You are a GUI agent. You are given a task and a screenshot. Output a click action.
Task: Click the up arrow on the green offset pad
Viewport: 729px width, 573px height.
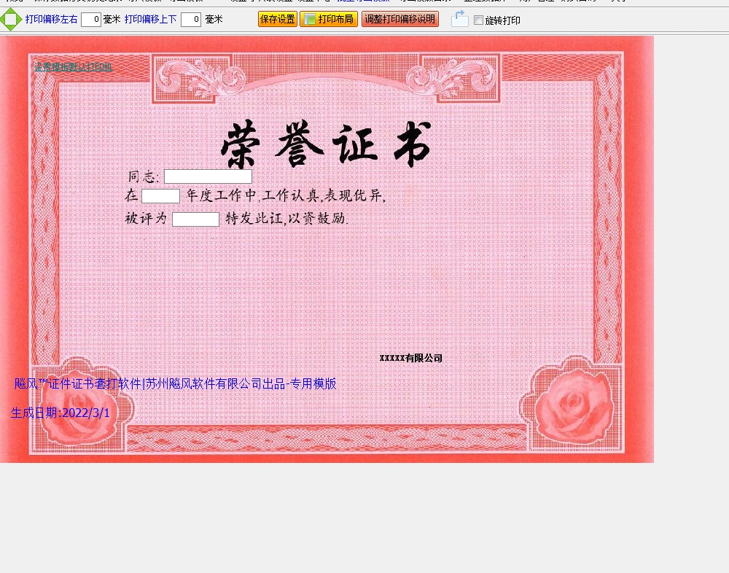[x=11, y=10]
